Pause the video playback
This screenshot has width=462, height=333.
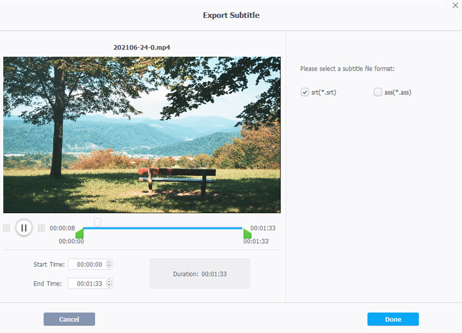coord(24,228)
